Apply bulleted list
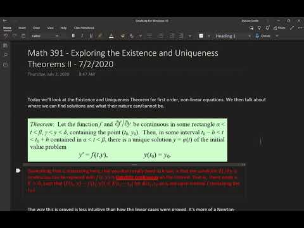Image resolution: width=304 pixels, height=228 pixels. tap(149, 36)
